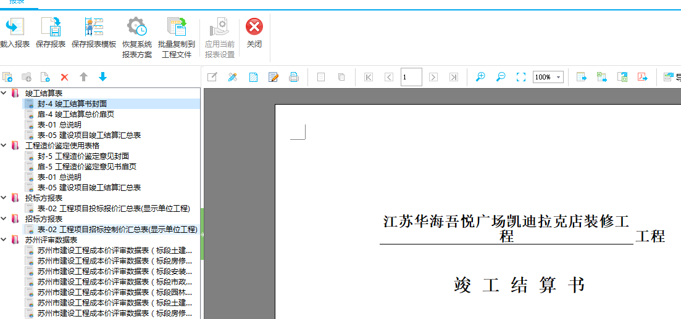The image size is (681, 319).
Task: Select 苏州市建设工程成本价评审数据表 (标段市政...)
Action: coord(115,281)
